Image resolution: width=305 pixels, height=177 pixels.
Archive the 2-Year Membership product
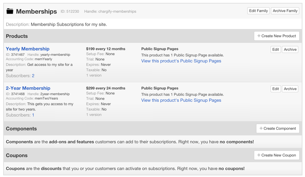(x=290, y=89)
